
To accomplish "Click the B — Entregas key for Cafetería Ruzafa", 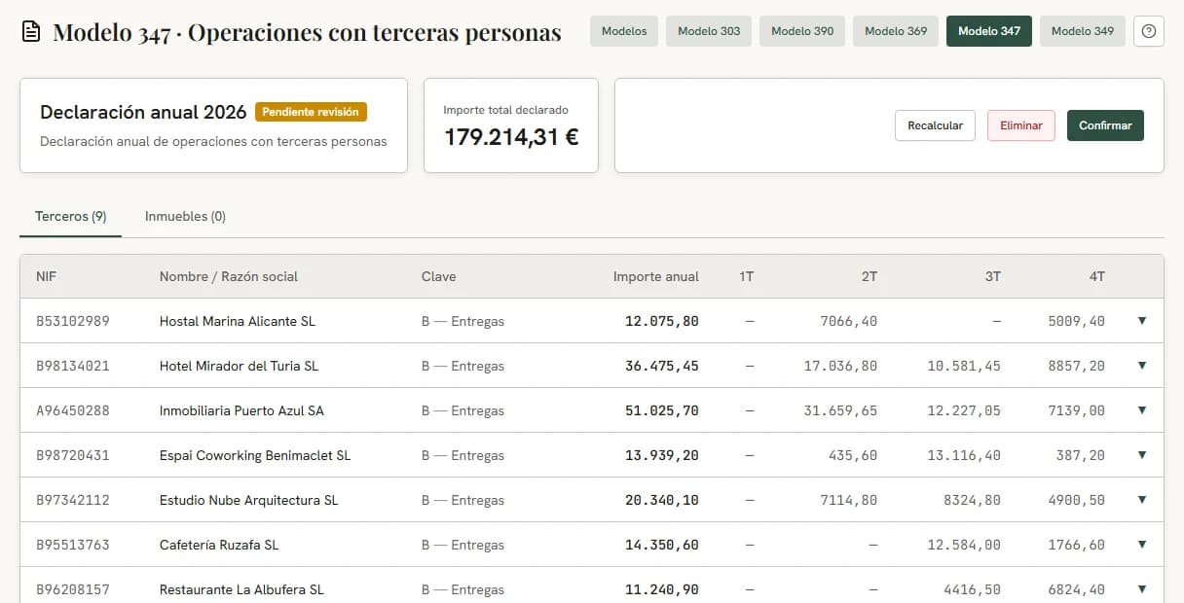I will click(x=462, y=545).
